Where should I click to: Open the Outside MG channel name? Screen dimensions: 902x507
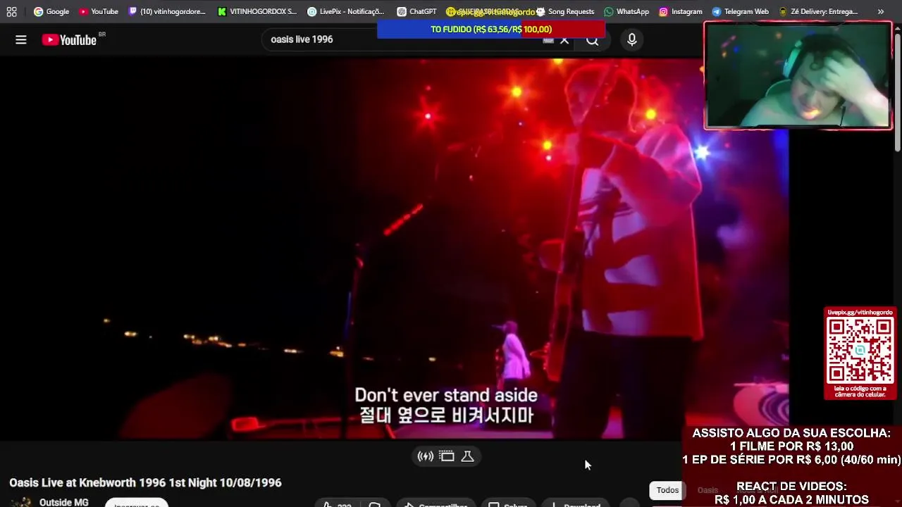click(x=64, y=502)
